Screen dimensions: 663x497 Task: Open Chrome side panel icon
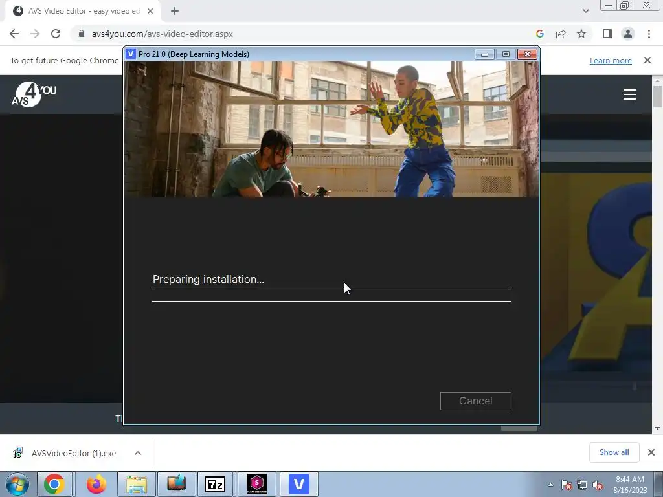tap(607, 34)
